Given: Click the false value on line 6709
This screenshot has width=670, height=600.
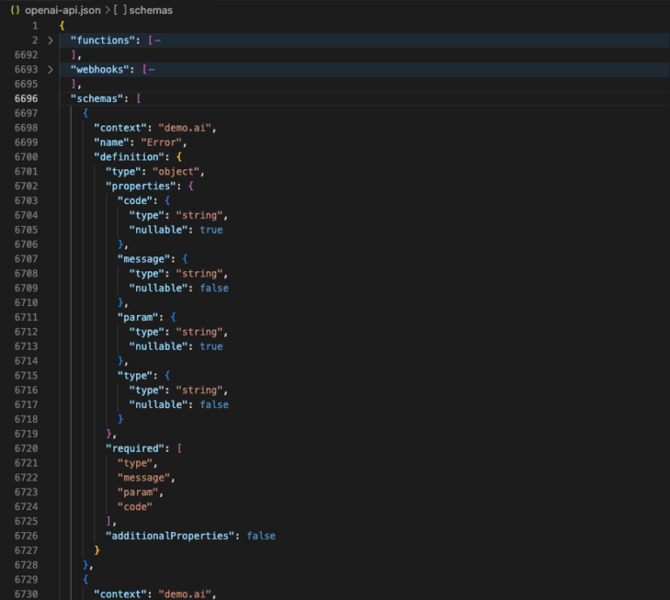Looking at the screenshot, I should point(214,289).
